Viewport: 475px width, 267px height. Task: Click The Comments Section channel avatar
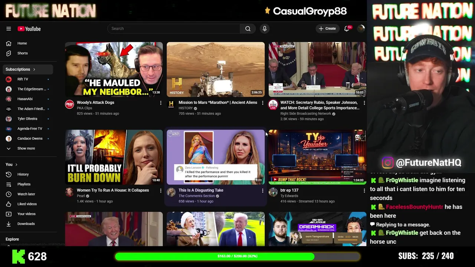coord(171,192)
